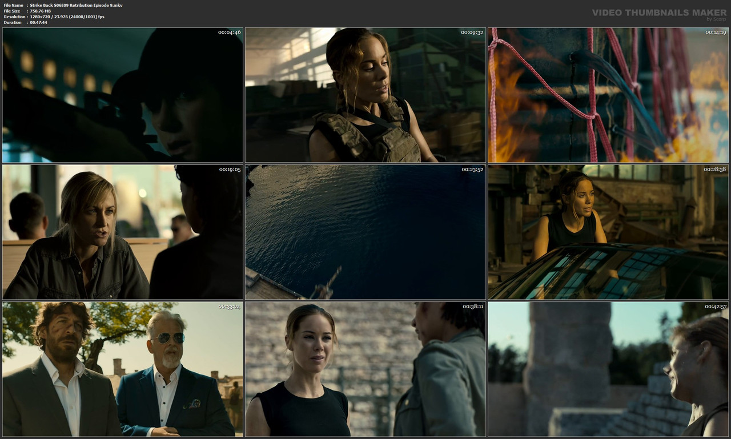Open the dark water scene thumbnail

coord(365,231)
